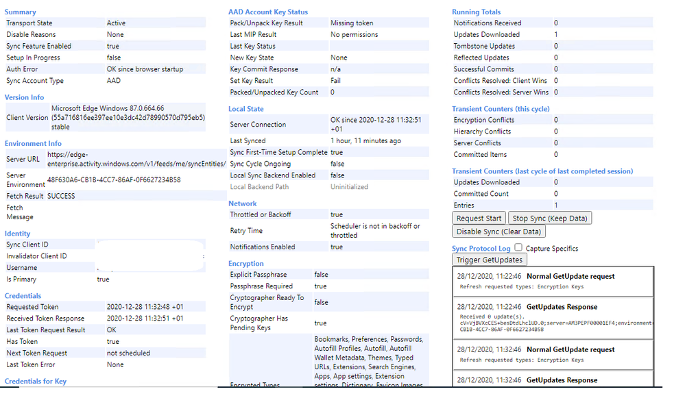This screenshot has height=398, width=685.
Task: Enable the Capture Specifics checkbox
Action: 518,247
